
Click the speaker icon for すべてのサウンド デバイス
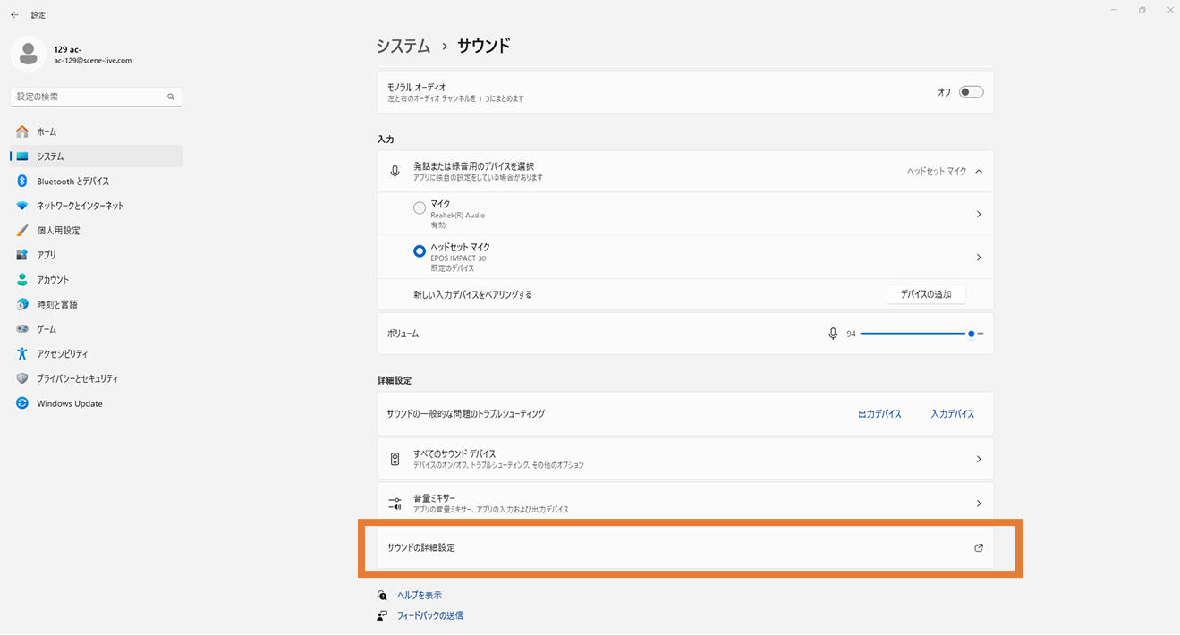click(395, 459)
